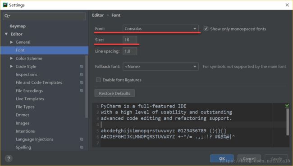Expand the Color Scheme tree node
This screenshot has width=293, height=166.
tap(11, 58)
